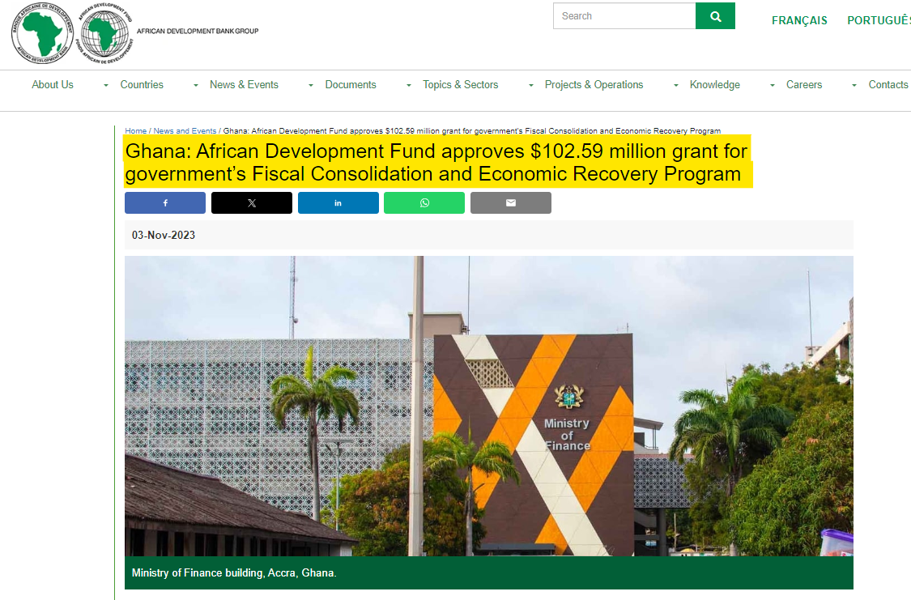
Task: Expand the dropdown arrow after About Us
Action: click(x=106, y=86)
